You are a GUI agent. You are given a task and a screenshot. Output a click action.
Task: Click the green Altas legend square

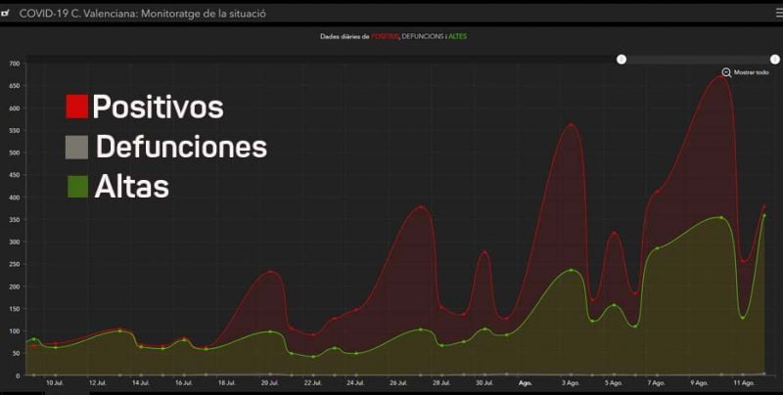point(78,186)
